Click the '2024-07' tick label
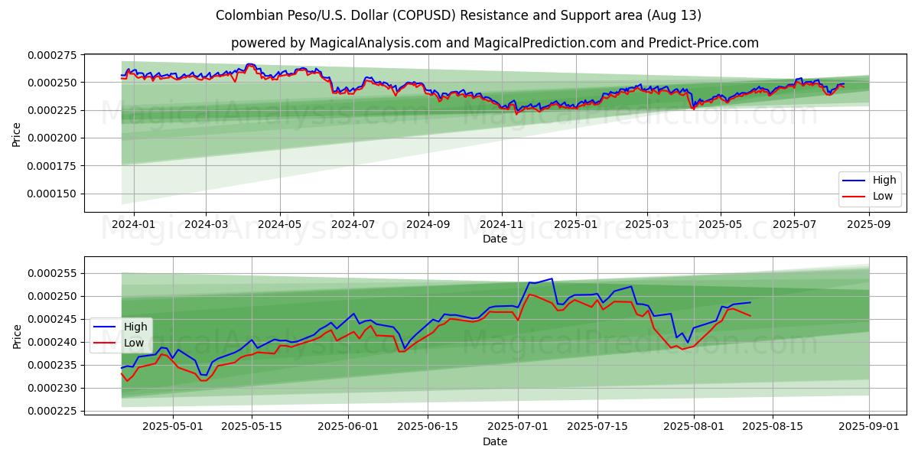 (353, 224)
